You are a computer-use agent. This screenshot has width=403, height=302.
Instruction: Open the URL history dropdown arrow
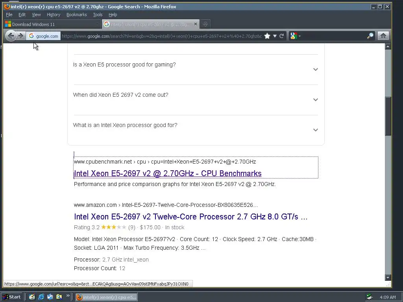(275, 36)
